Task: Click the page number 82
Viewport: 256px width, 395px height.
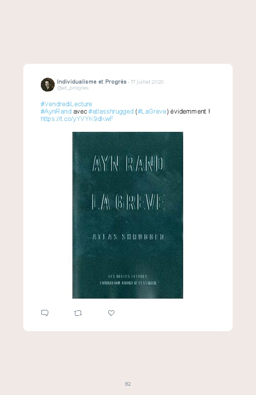Action: [128, 384]
